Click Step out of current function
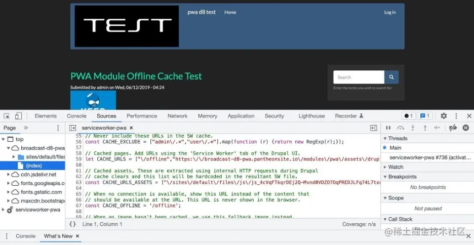Screen dimensions: 474x245 pos(425,128)
